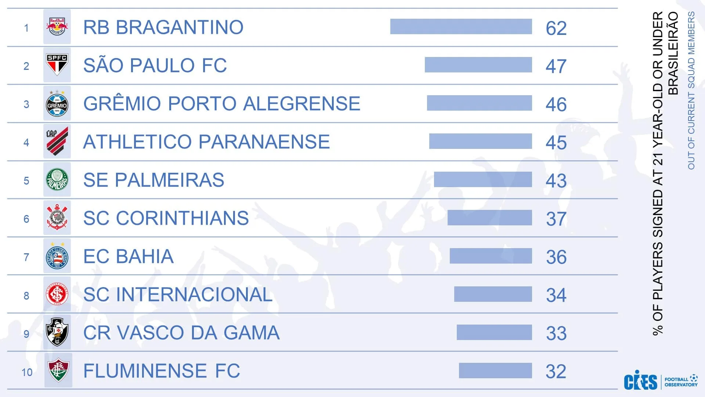Click the rank number 7 for Bahia
Image resolution: width=705 pixels, height=397 pixels.
point(26,257)
